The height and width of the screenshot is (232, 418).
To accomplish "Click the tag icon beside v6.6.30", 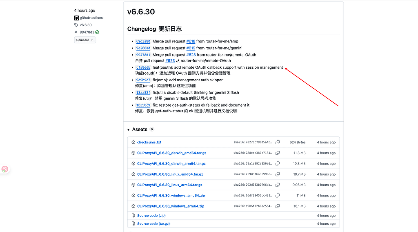I will 76,25.
